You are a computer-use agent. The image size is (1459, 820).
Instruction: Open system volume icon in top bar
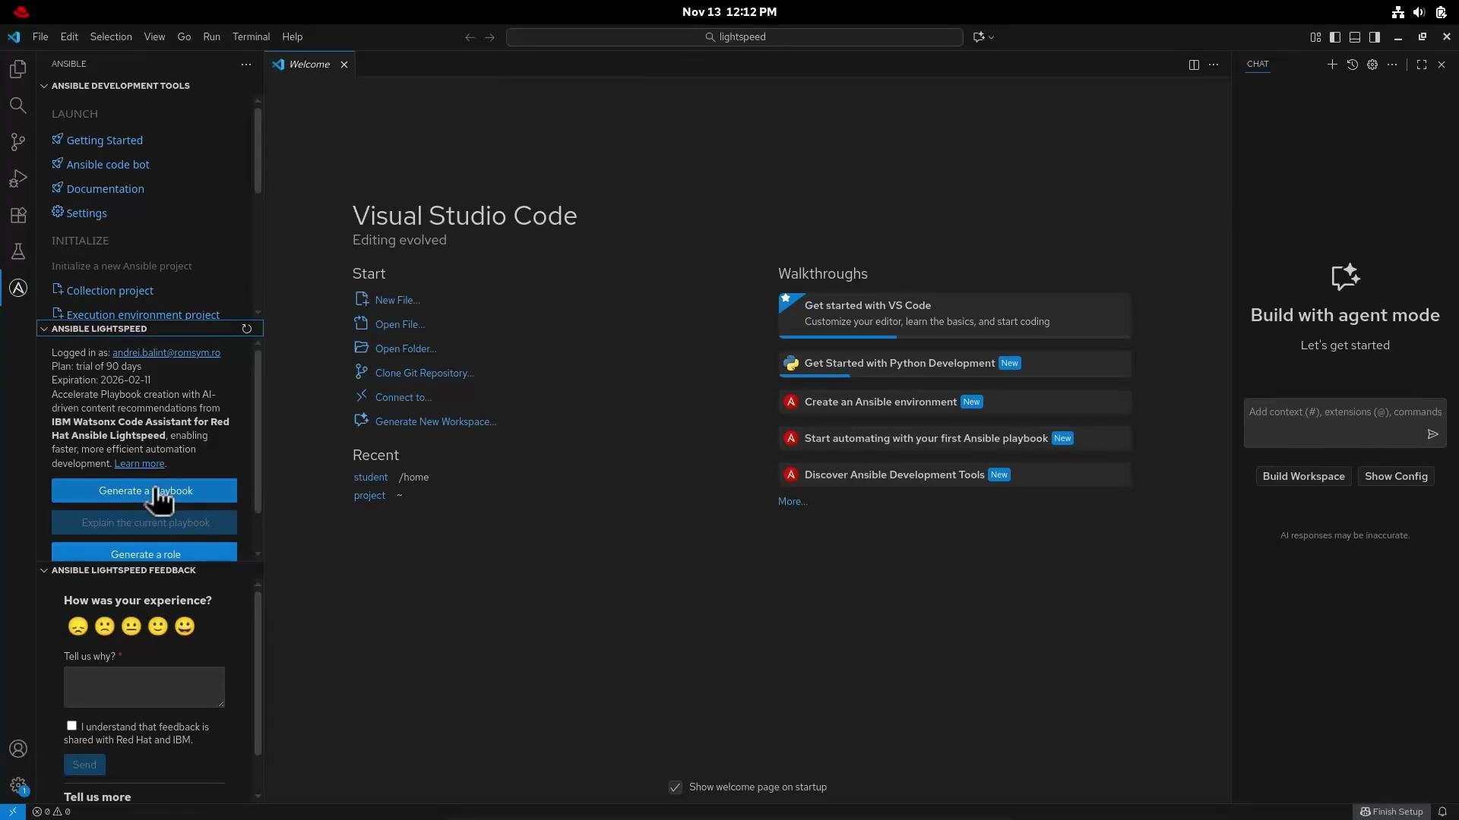pos(1419,12)
